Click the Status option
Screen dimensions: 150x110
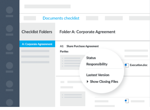(x=91, y=58)
